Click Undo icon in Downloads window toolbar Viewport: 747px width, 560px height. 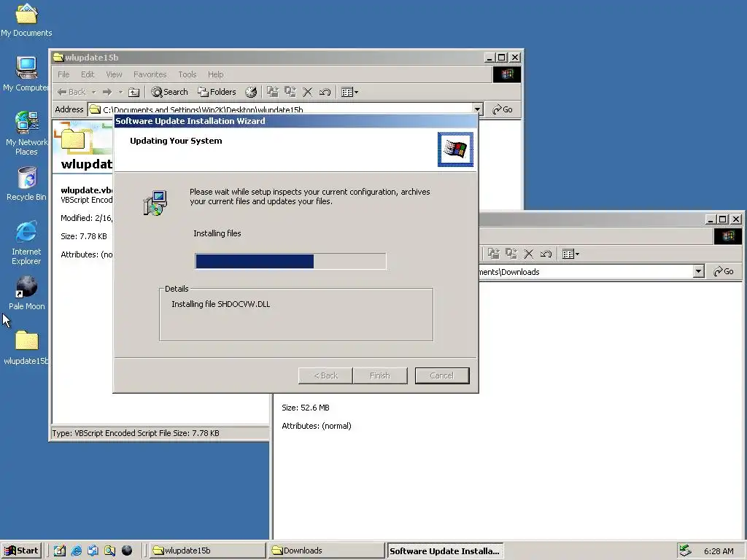click(x=546, y=254)
